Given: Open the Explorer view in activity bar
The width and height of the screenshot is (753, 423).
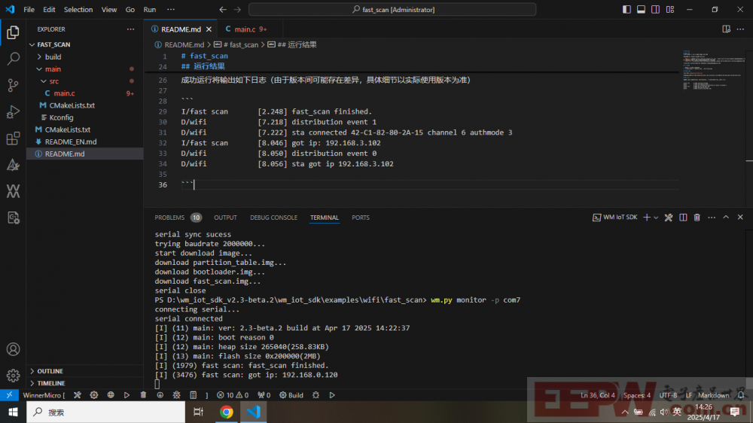Looking at the screenshot, I should click(x=13, y=32).
